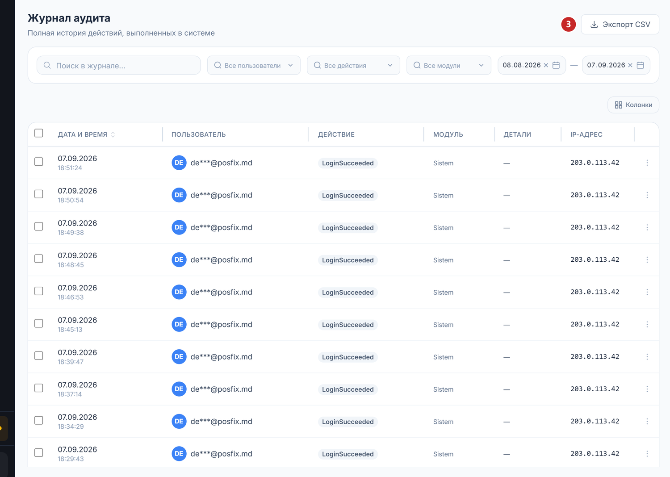Toggle the select-all checkbox in table header
Image resolution: width=670 pixels, height=477 pixels.
tap(39, 133)
